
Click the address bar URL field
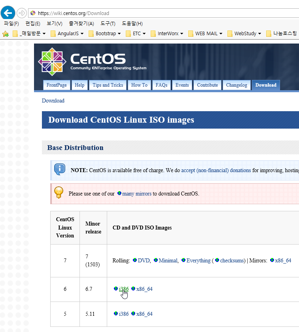click(x=158, y=13)
